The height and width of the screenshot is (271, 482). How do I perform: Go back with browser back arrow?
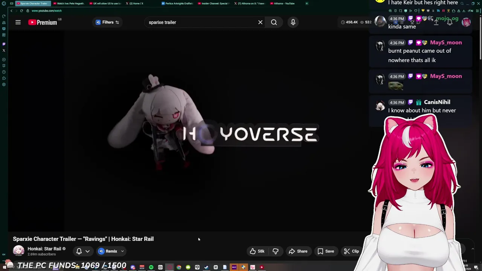pyautogui.click(x=11, y=11)
